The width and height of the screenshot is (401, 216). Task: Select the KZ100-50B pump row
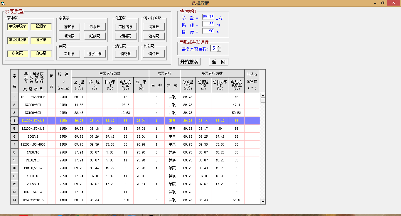click(x=33, y=113)
